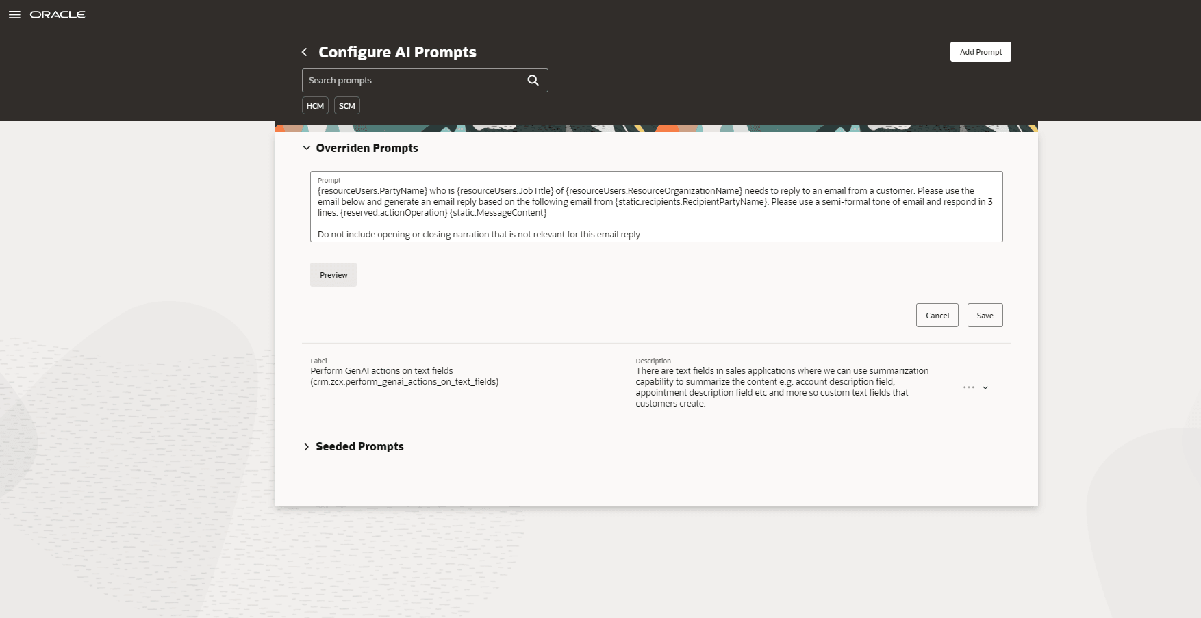Expand the GenAI actions prompt row details

point(986,387)
